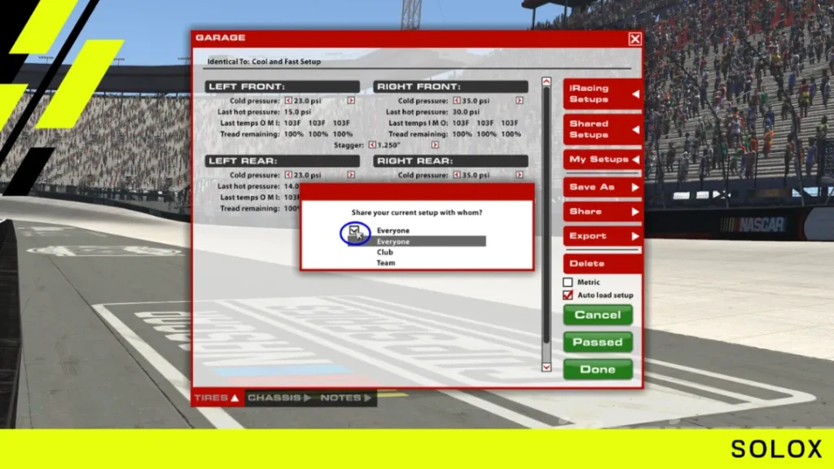Click the Right Rear 35.0 psi value
This screenshot has width=834, height=469.
click(x=476, y=175)
